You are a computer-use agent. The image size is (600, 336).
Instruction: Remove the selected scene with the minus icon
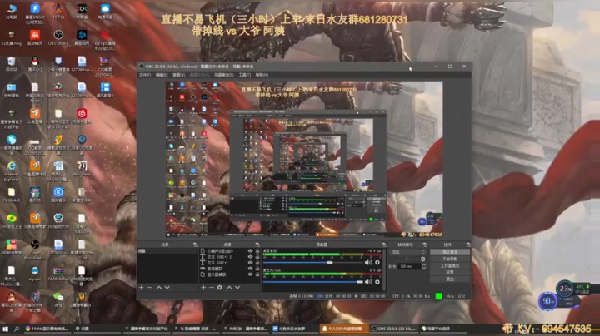150,288
